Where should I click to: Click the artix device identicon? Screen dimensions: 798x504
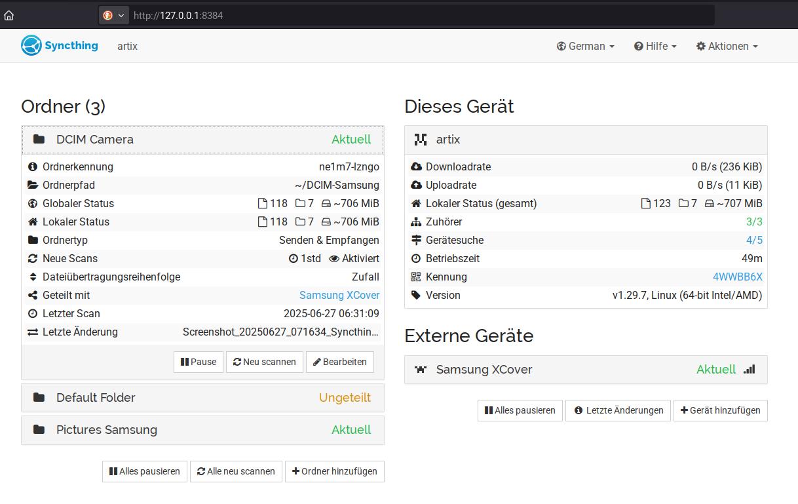(x=421, y=140)
